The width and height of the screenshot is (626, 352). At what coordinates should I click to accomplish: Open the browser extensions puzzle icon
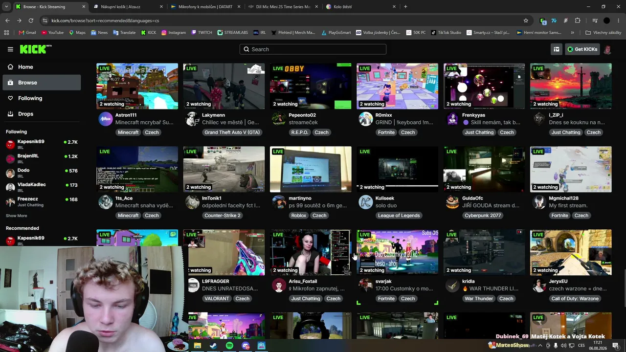tap(578, 21)
